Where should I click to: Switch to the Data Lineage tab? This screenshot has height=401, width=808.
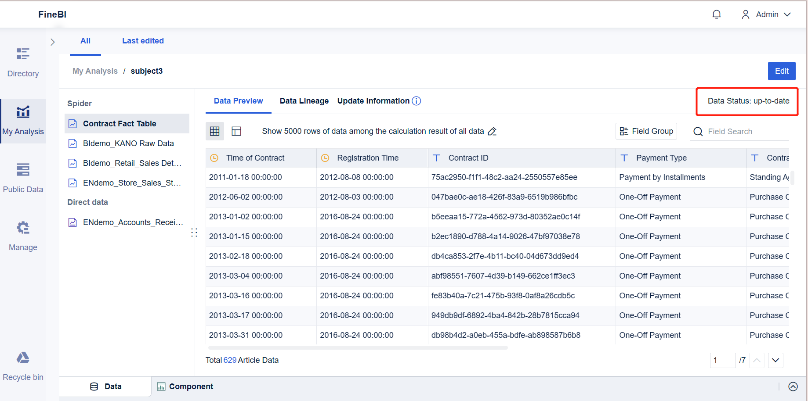304,100
